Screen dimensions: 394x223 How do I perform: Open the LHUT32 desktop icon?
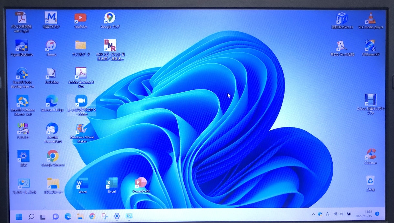point(23,131)
